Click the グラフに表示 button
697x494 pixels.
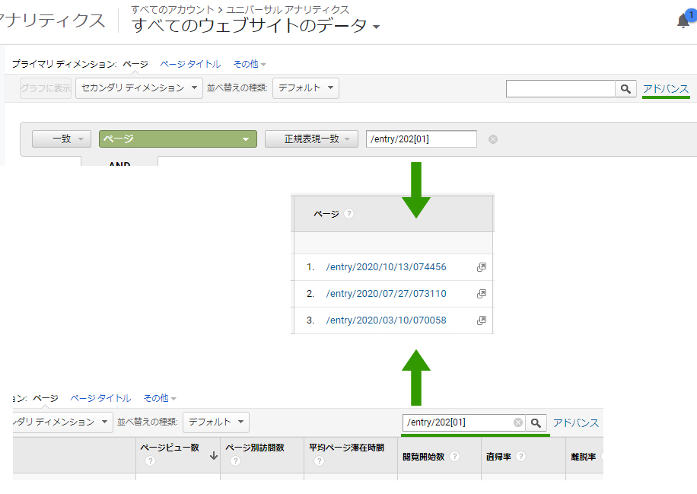46,88
